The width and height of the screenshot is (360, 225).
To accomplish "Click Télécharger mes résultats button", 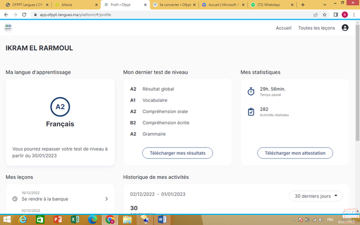I will click(x=178, y=153).
